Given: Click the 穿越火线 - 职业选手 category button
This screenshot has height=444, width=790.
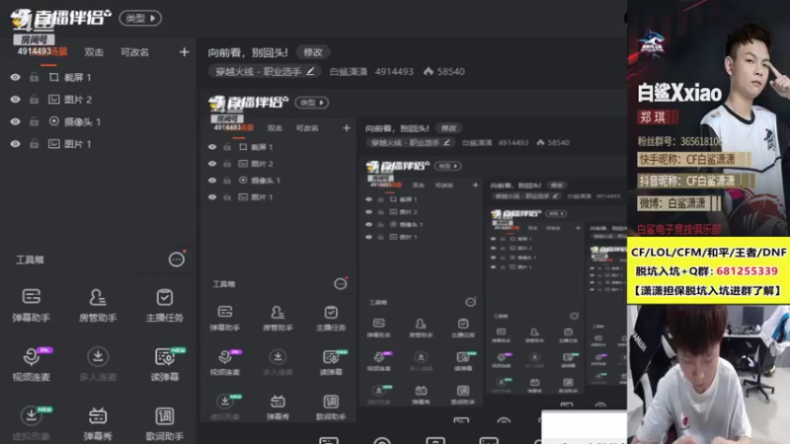Looking at the screenshot, I should (264, 71).
